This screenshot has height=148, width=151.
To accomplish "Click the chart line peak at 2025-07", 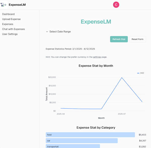I will click(122, 78).
